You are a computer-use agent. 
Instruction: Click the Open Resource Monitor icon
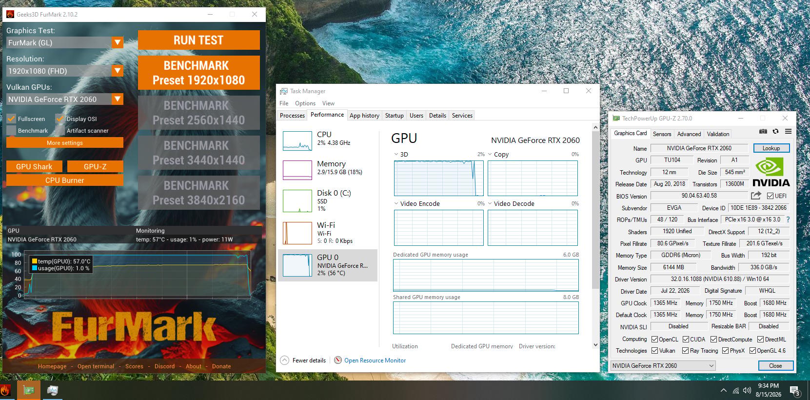point(338,360)
